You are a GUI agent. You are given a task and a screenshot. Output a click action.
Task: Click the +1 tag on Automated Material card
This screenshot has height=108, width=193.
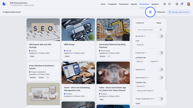(x=109, y=56)
